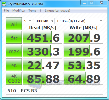
Task: Click the 4K QD32 read result 85.88
Action: (43, 78)
